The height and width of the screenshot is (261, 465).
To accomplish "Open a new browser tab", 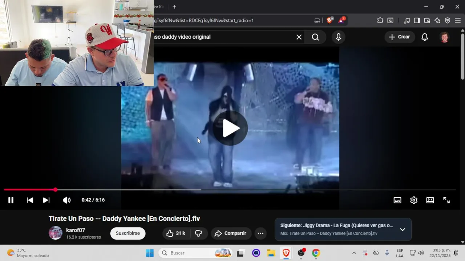I will tap(174, 7).
